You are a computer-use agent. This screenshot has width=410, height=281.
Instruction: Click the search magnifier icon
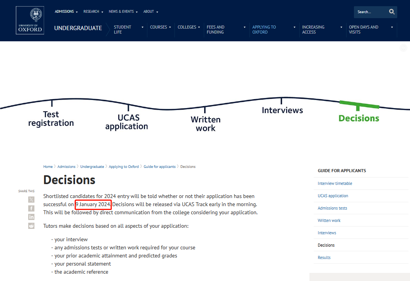(391, 12)
